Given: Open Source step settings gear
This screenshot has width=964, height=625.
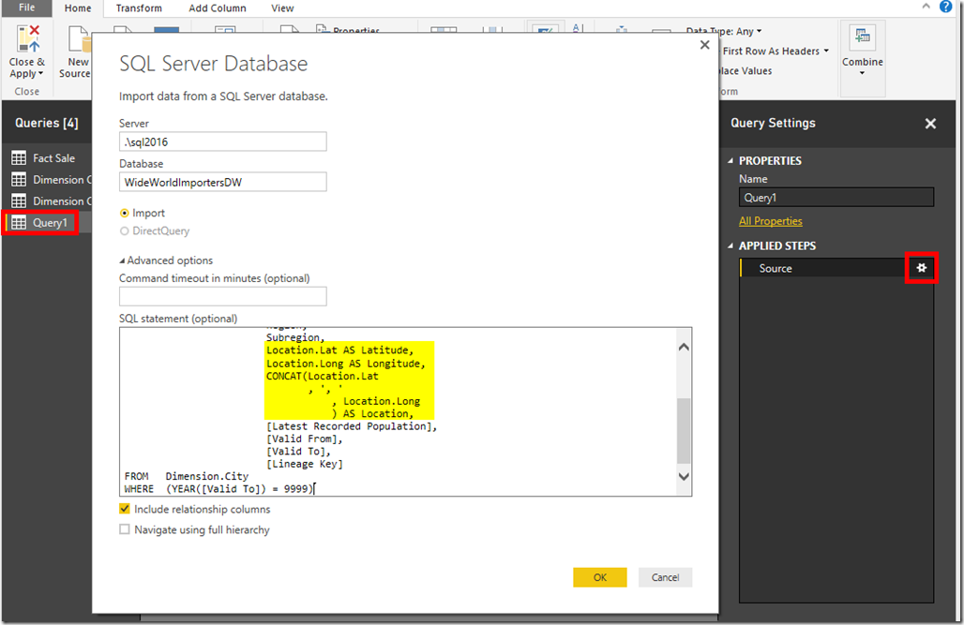Looking at the screenshot, I should (921, 268).
